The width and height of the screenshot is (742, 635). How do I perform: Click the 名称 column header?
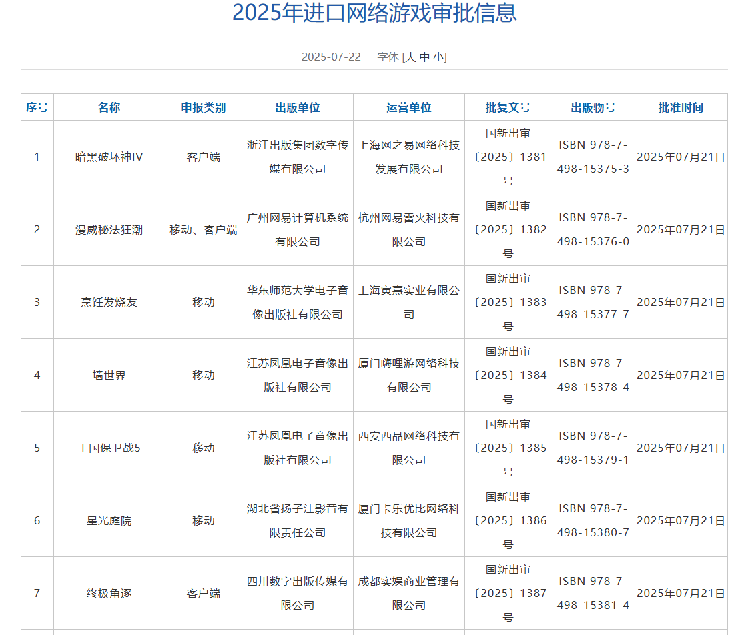point(109,107)
